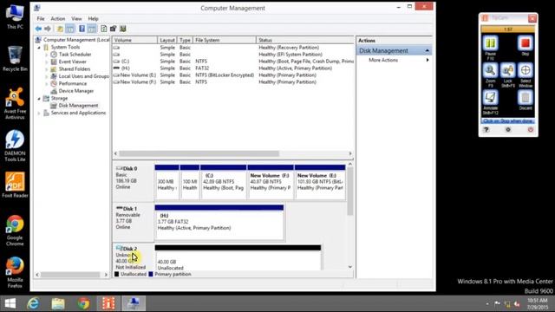555x312 pixels.
Task: Select the (H:) 3.77 GB FAT32 partition
Action: click(x=219, y=222)
